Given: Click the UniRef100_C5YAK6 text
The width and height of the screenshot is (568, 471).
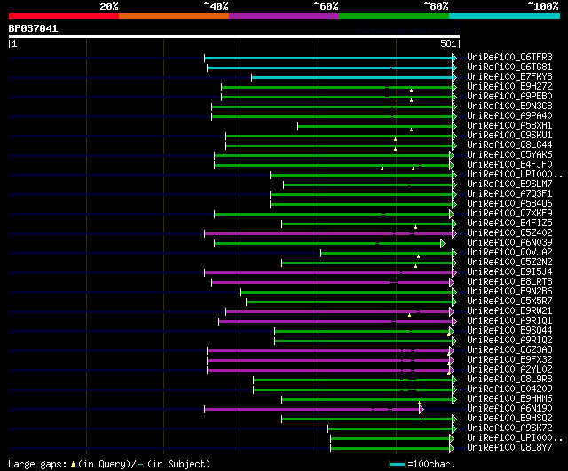Looking at the screenshot, I should click(509, 155).
